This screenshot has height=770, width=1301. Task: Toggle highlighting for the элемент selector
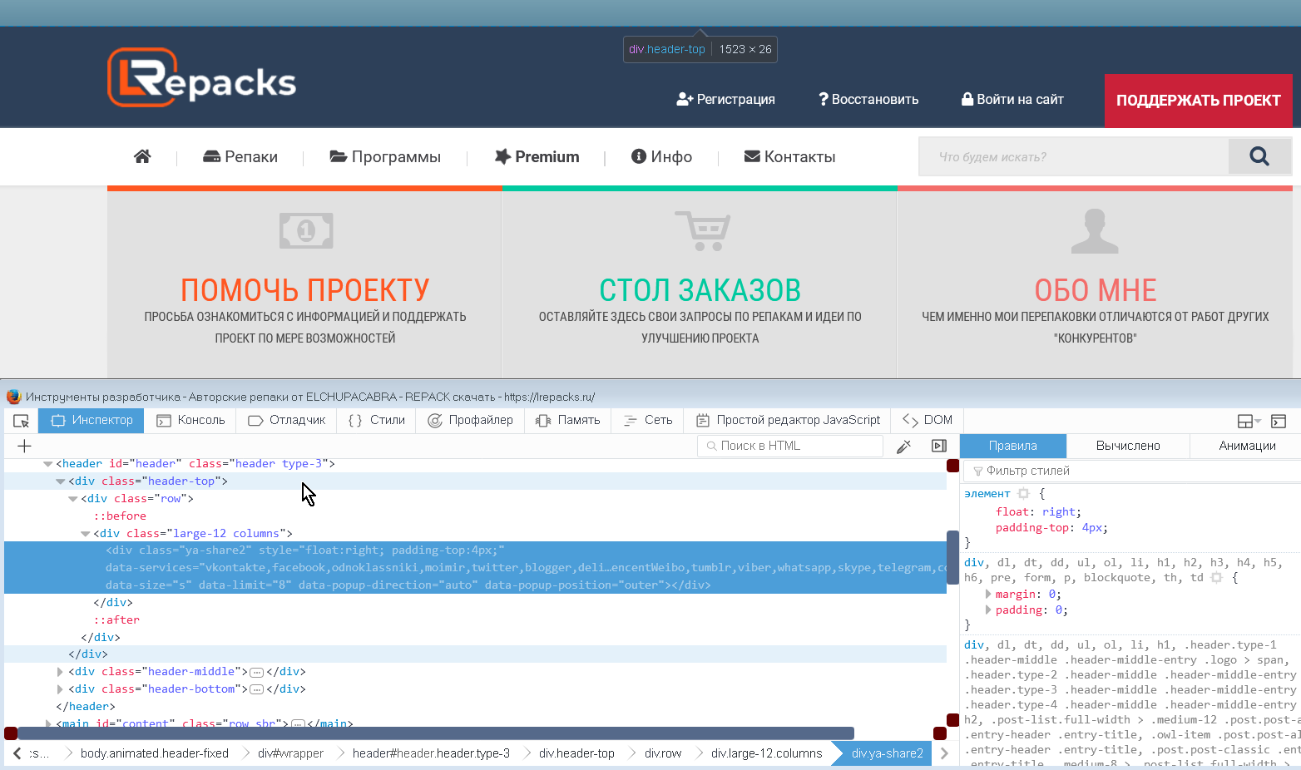click(1024, 493)
